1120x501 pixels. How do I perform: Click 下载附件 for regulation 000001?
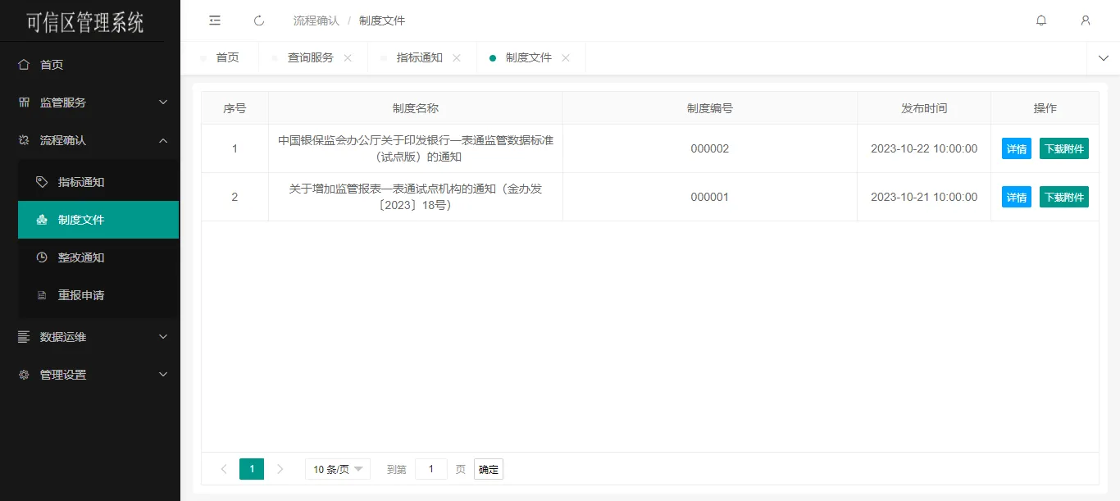pos(1063,197)
